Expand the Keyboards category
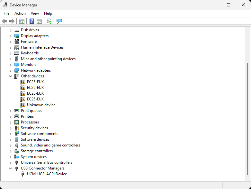This screenshot has width=251, height=189. pos(10,53)
